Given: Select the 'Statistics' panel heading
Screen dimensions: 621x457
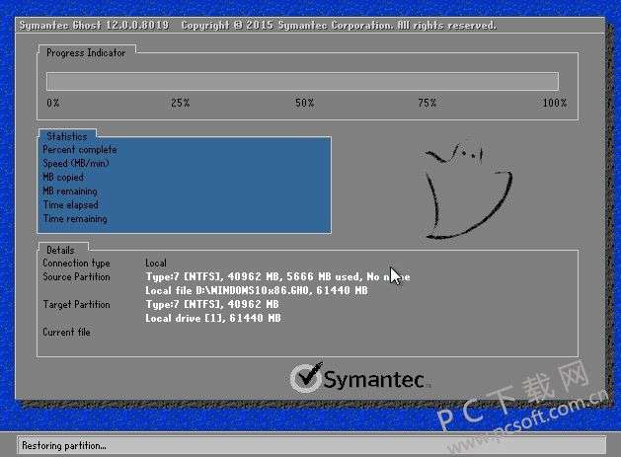Looking at the screenshot, I should point(67,136).
